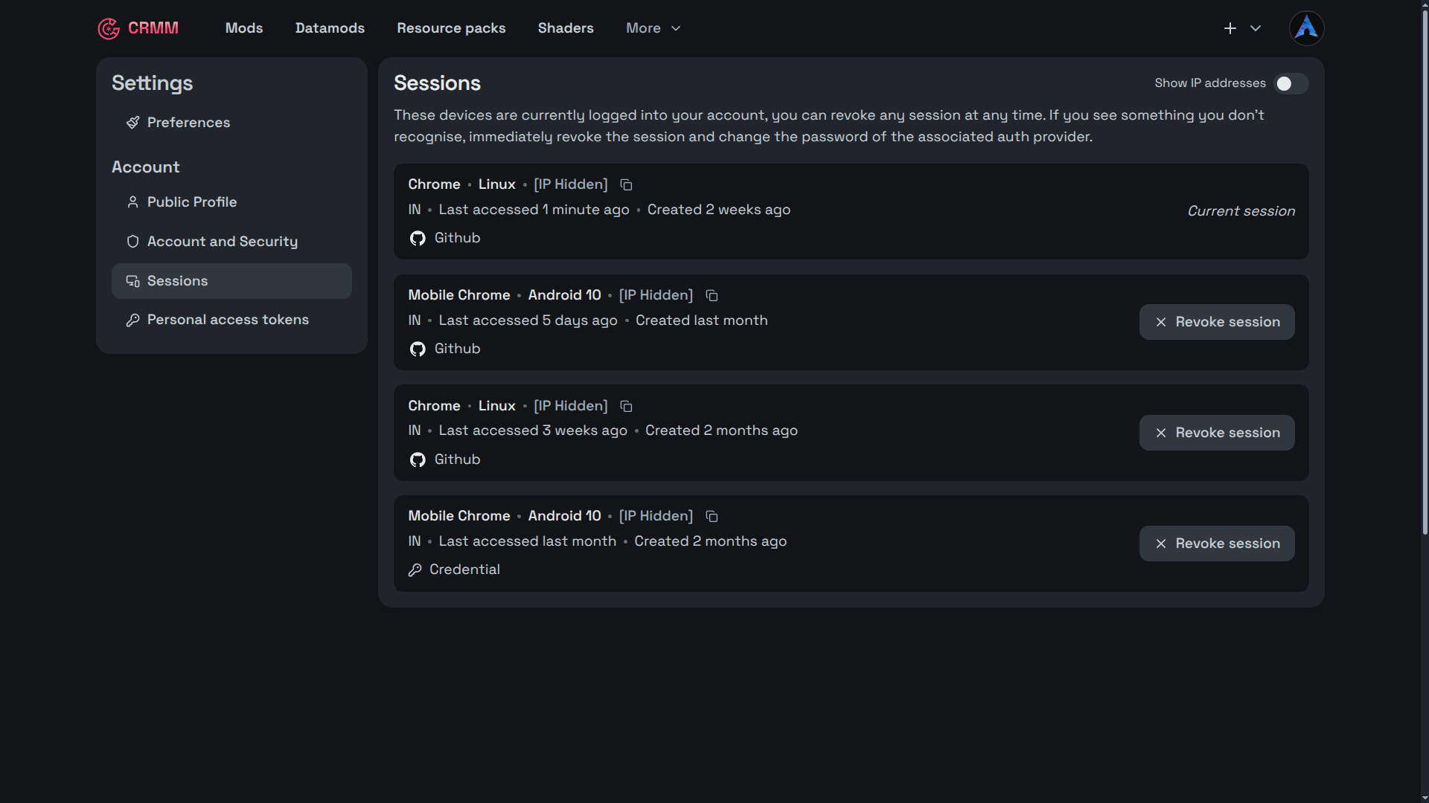The width and height of the screenshot is (1429, 803).
Task: Revoke session accessed 5 days ago
Action: (x=1217, y=322)
